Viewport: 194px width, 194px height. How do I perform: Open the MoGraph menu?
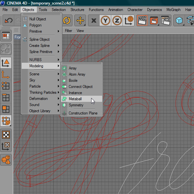pos(173,10)
